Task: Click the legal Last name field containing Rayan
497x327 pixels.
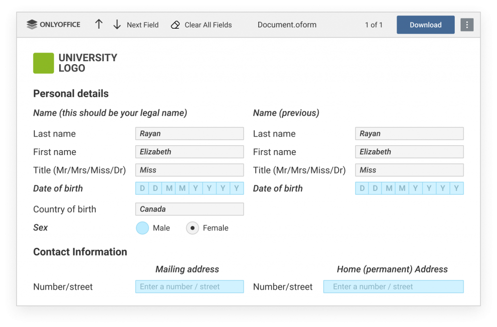Action: point(189,133)
